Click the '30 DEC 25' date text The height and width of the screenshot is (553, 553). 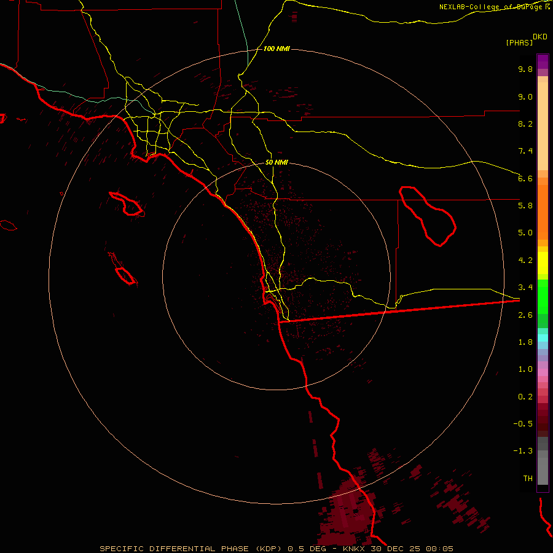(396, 549)
